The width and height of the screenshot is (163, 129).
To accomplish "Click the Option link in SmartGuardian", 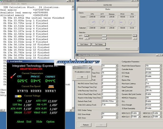I will pos(50,122).
